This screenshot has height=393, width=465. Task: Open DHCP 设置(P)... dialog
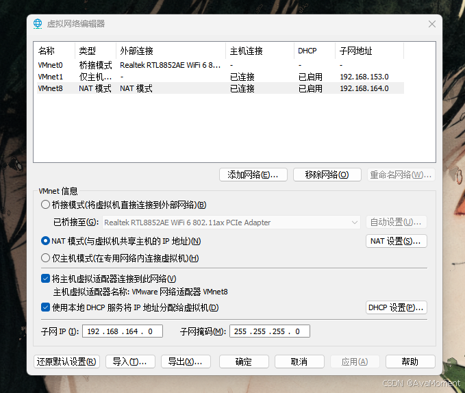pyautogui.click(x=397, y=307)
